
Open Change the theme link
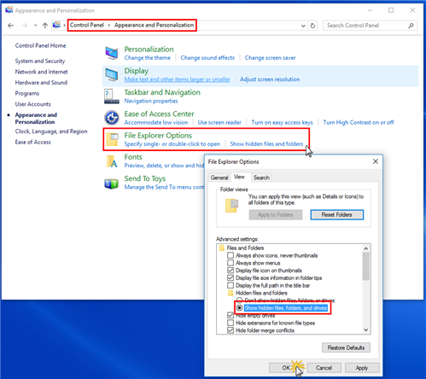148,58
